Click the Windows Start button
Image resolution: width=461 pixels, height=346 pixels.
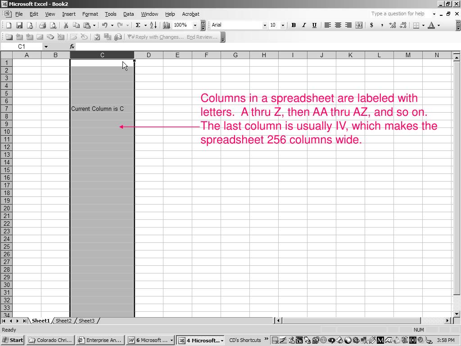coord(13,340)
